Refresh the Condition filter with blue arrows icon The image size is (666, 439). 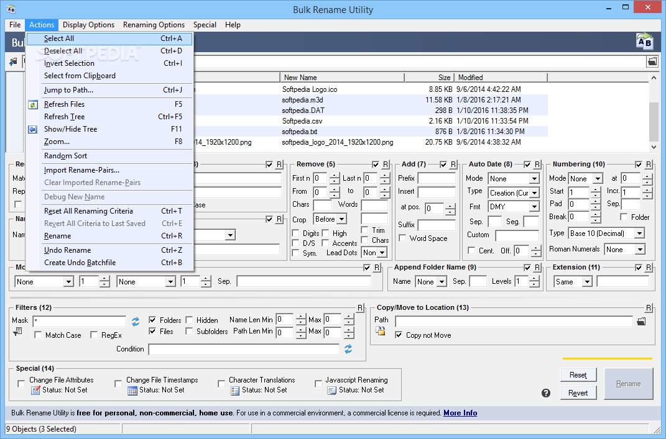click(348, 349)
